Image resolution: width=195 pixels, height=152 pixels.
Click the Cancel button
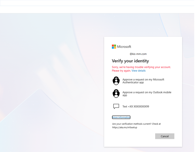165,136
